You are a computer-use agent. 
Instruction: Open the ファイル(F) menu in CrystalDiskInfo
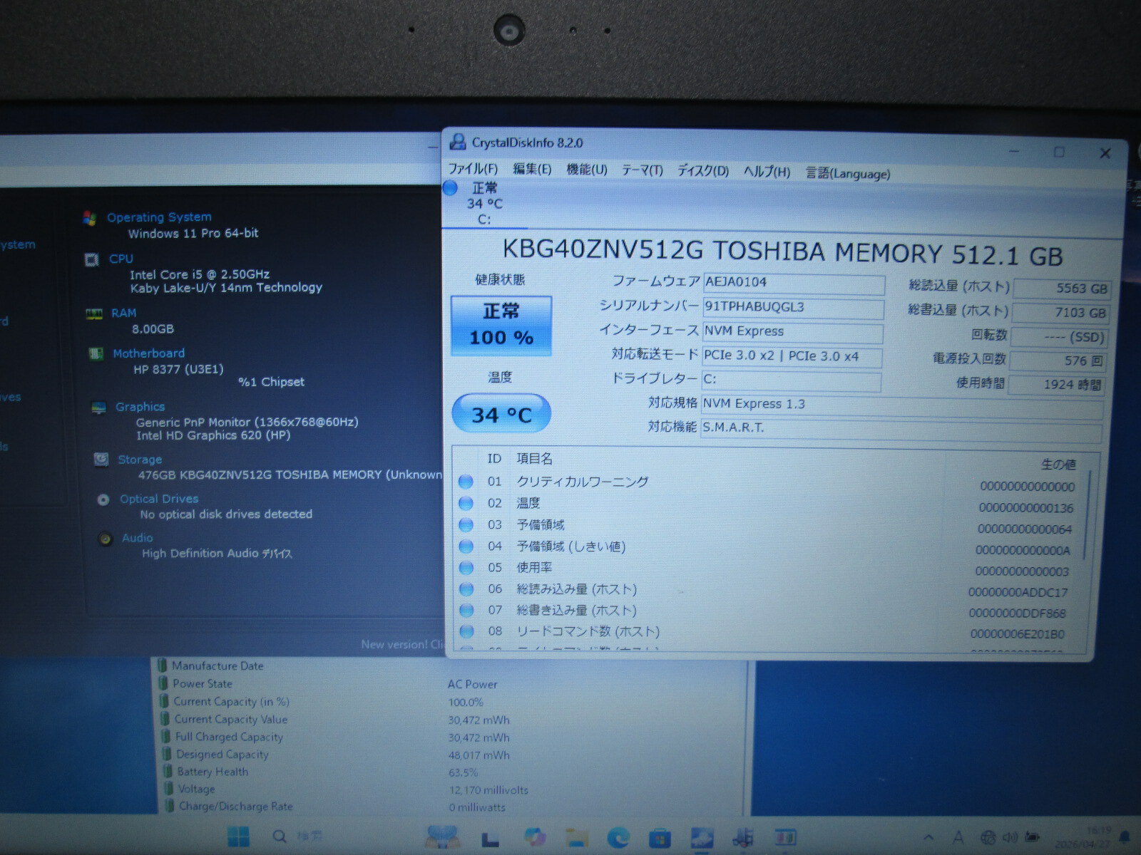473,169
